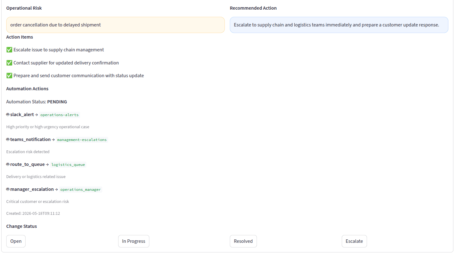Click the Automation Actions heading
Image resolution: width=454 pixels, height=254 pixels.
point(27,89)
